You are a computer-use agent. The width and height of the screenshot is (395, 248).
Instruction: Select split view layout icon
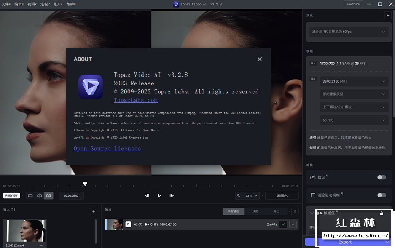[x=40, y=195]
